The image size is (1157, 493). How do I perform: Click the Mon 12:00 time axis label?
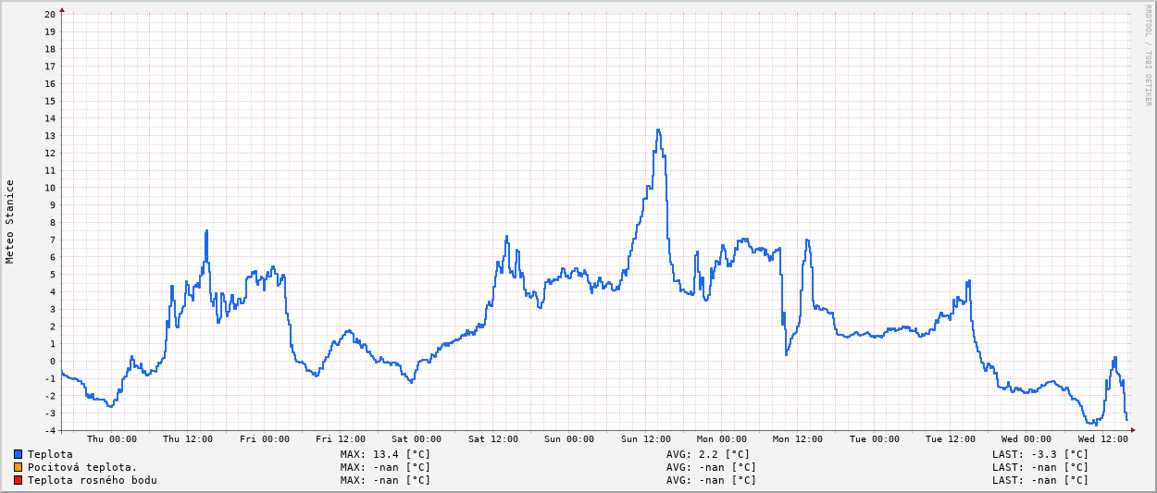pos(797,439)
